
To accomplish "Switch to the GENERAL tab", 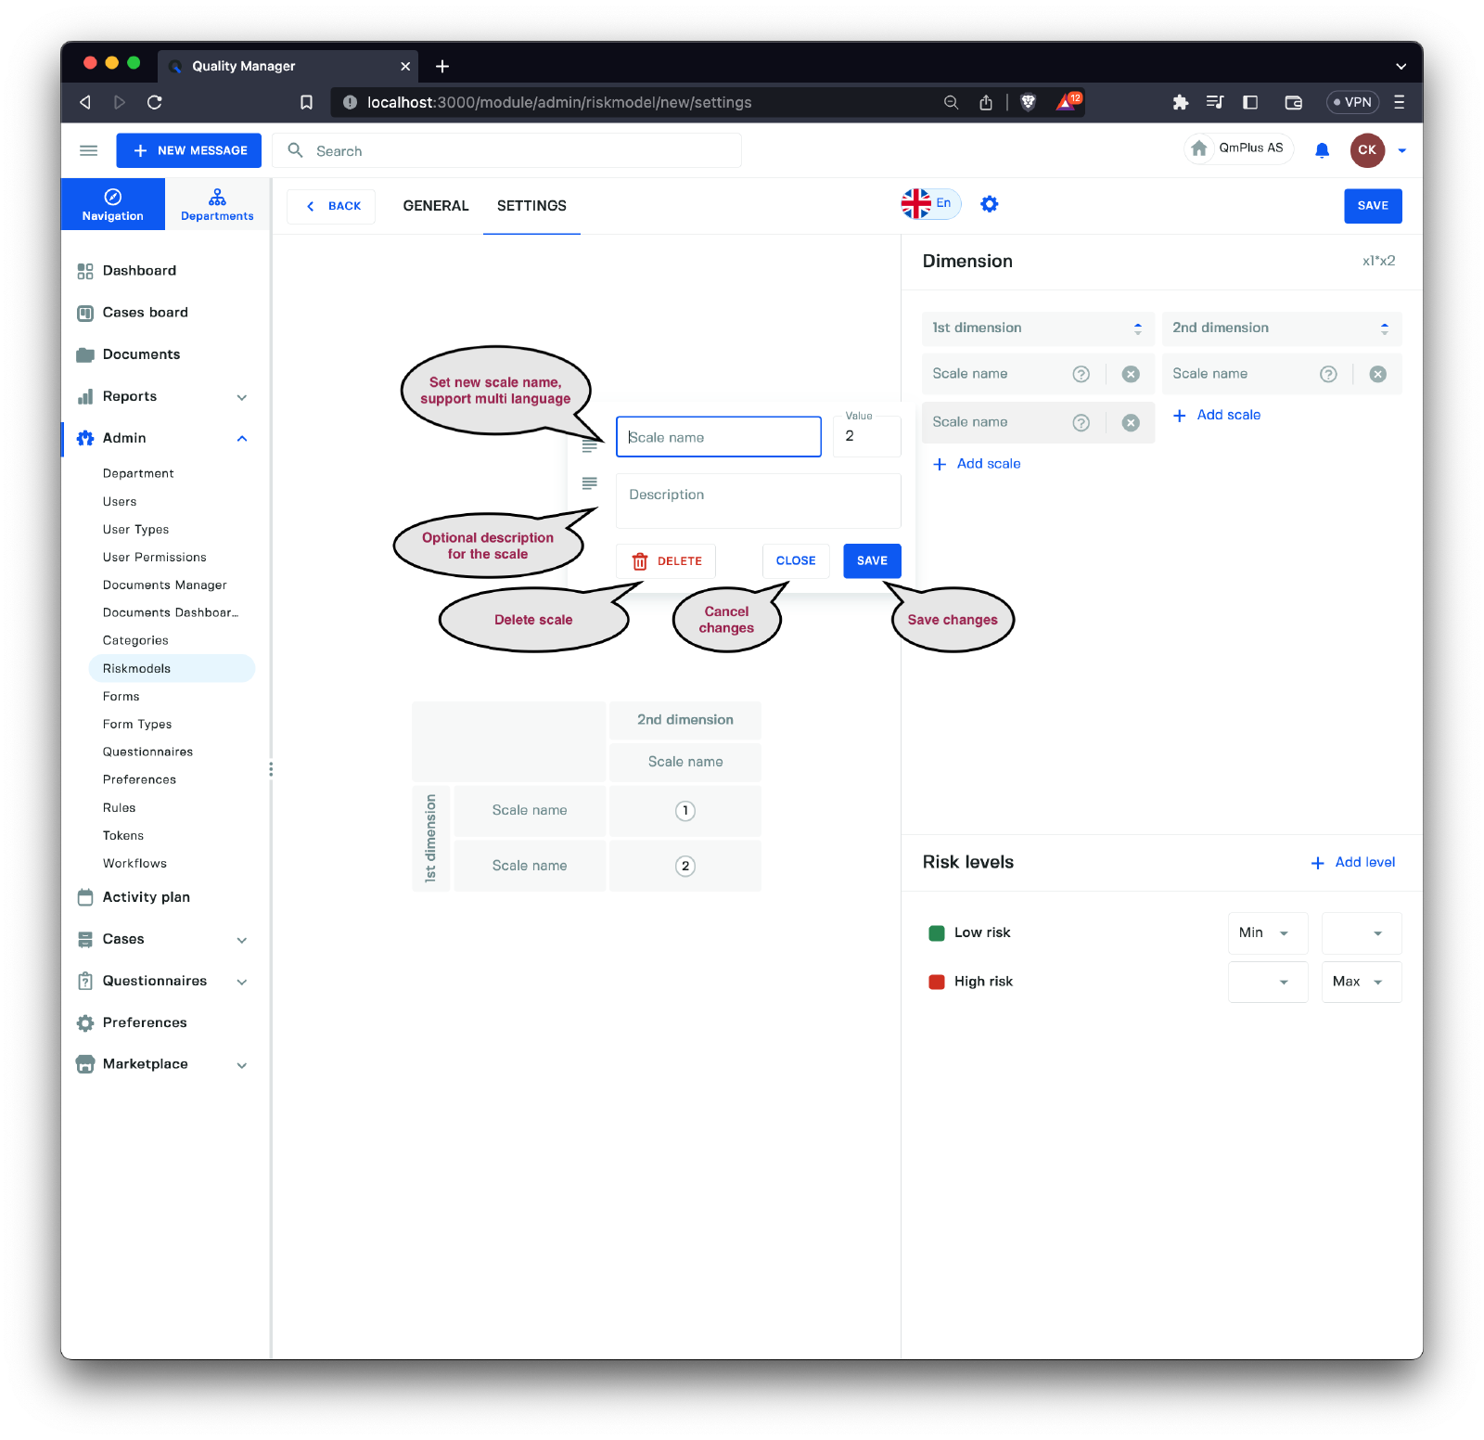I will click(436, 206).
